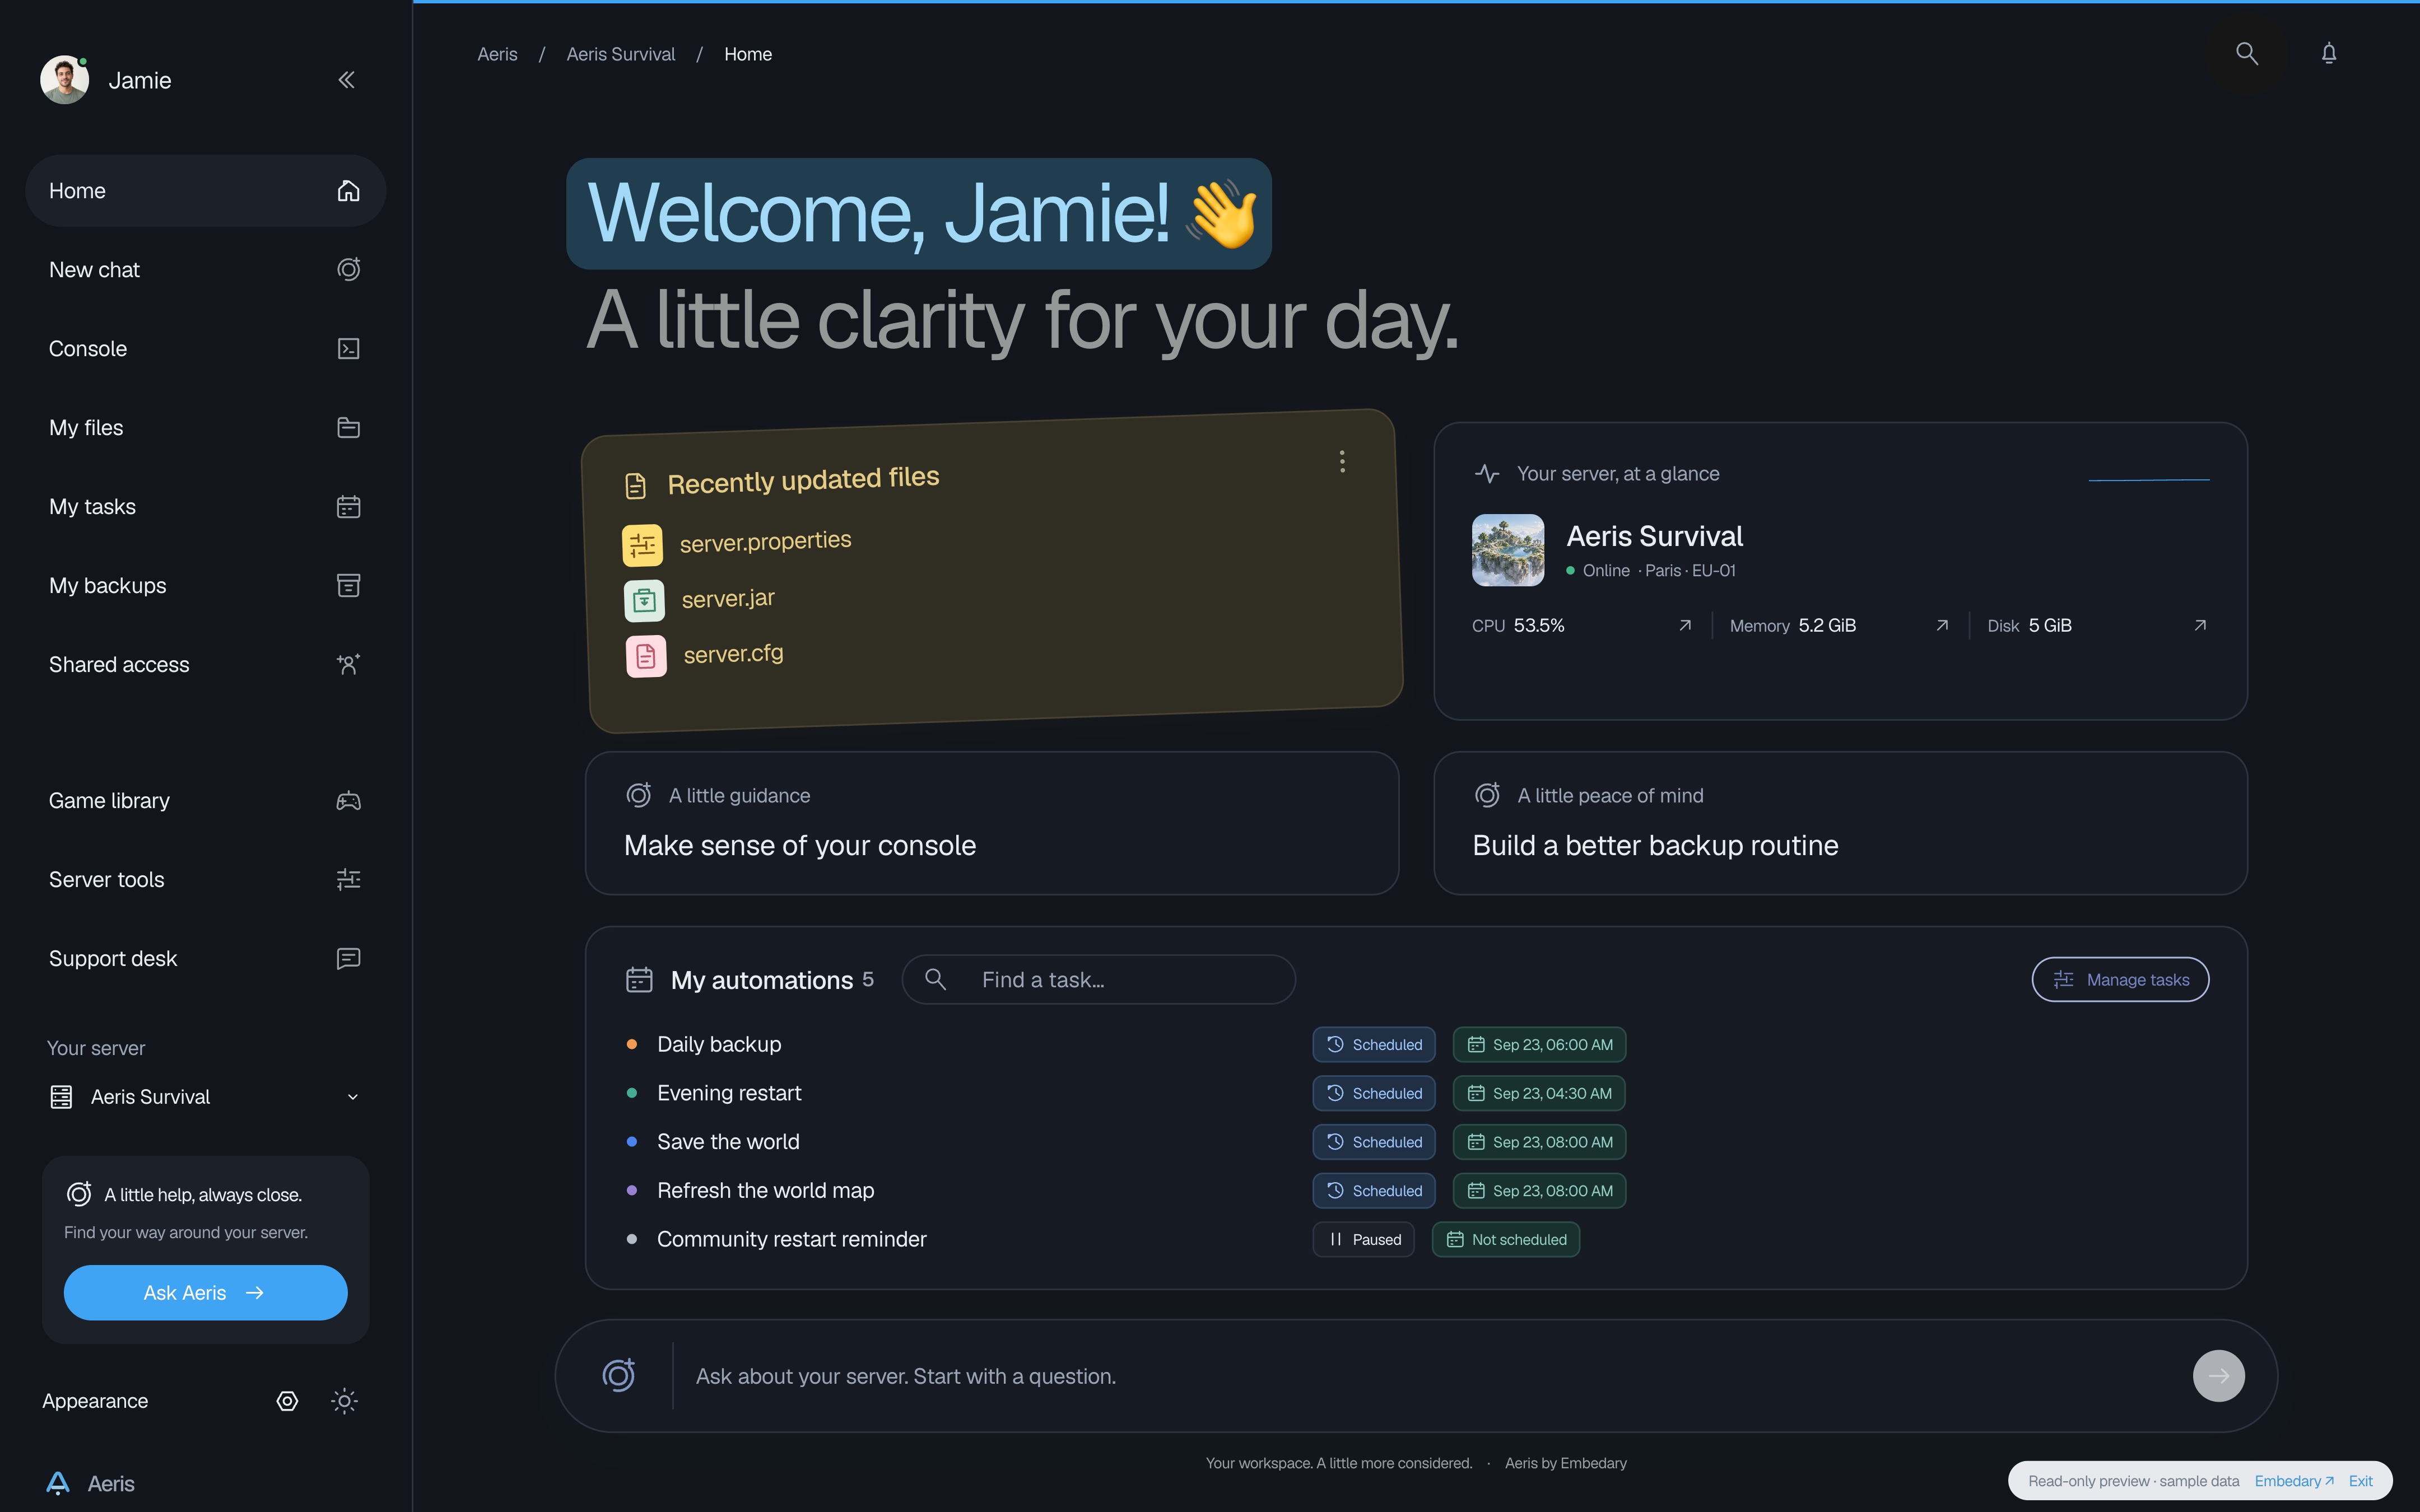Open notifications bell icon
2420x1512 pixels.
(x=2329, y=54)
